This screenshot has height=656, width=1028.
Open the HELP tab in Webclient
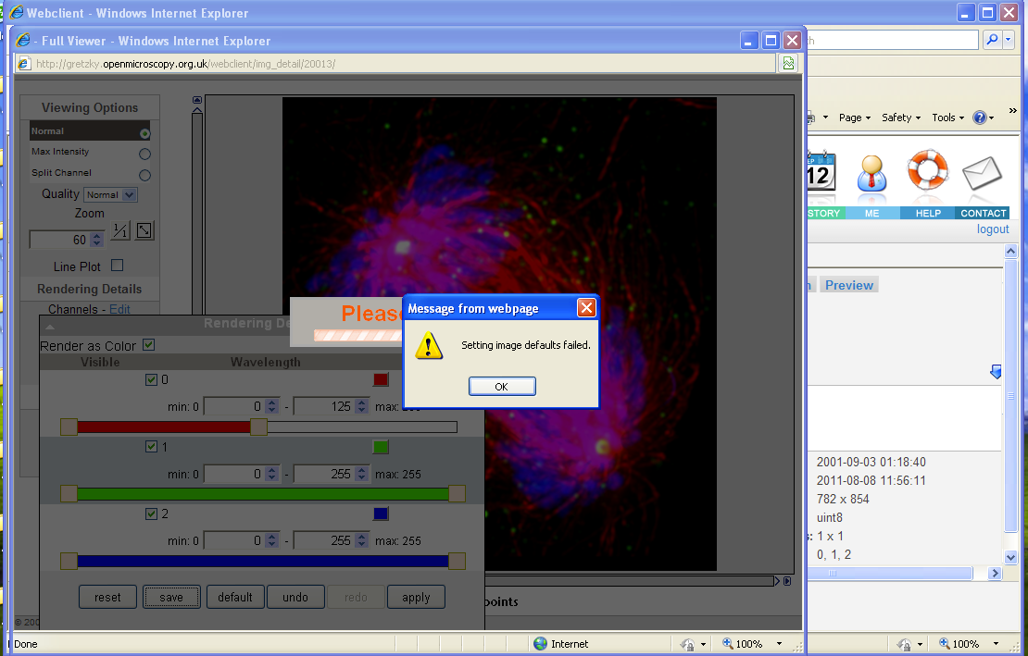pyautogui.click(x=928, y=213)
